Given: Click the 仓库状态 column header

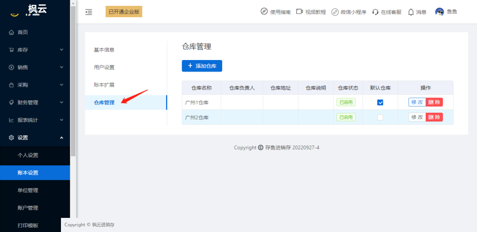Looking at the screenshot, I should pyautogui.click(x=348, y=88).
